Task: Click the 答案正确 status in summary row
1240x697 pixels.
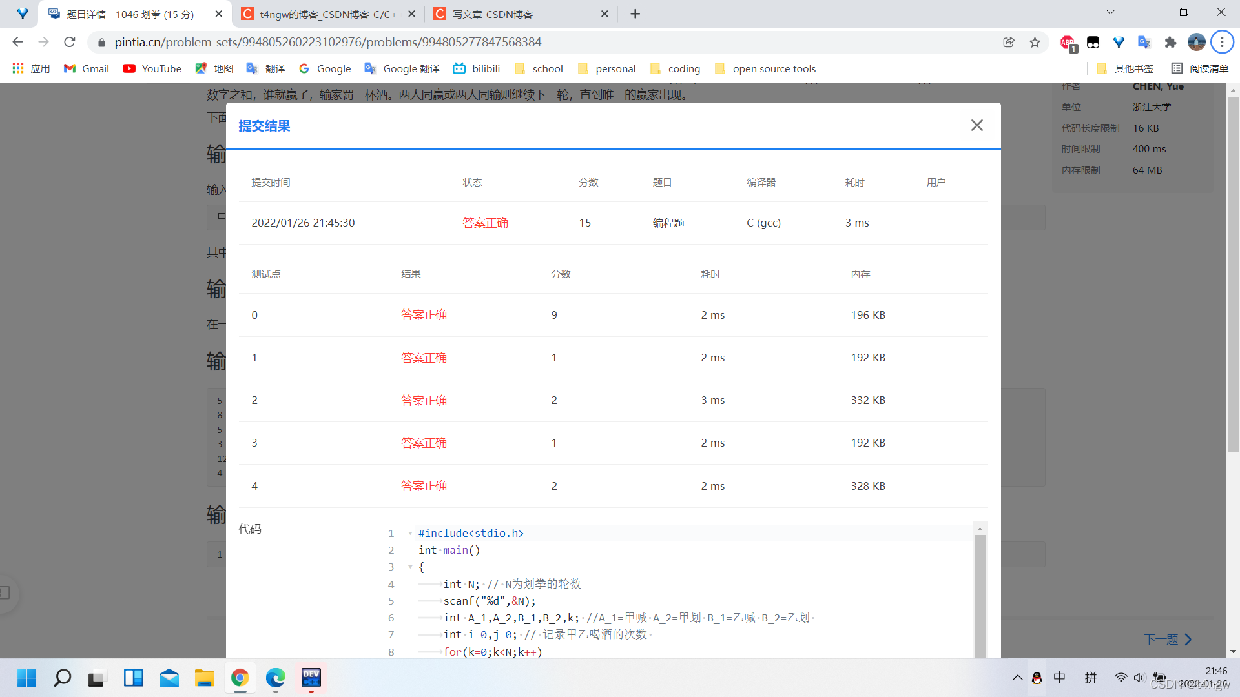Action: point(485,223)
